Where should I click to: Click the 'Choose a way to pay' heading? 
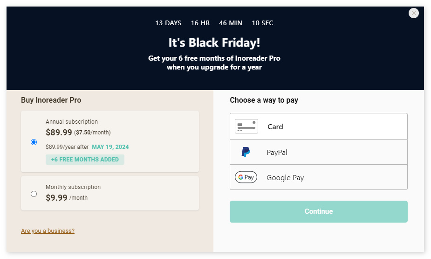tap(264, 100)
